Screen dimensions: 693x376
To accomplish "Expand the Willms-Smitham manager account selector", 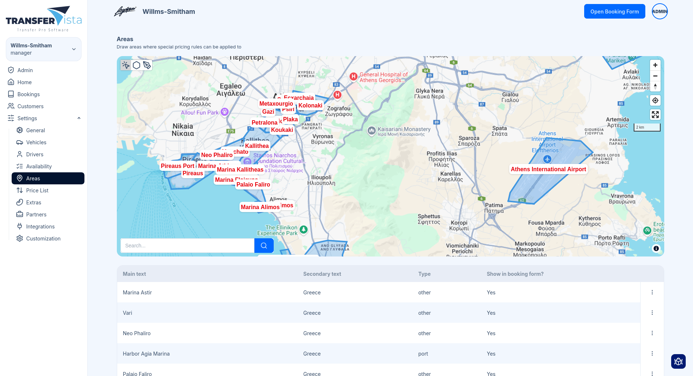I will pos(44,49).
